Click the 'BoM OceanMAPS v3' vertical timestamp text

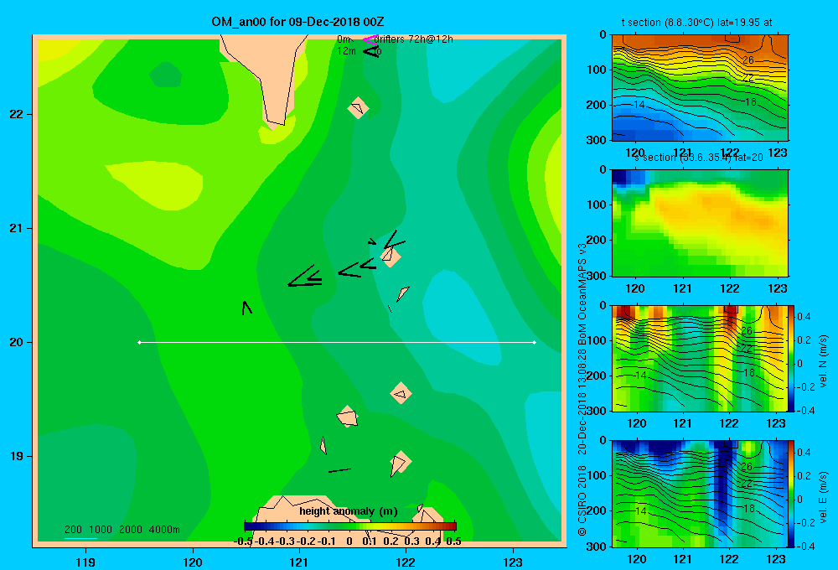(582, 294)
